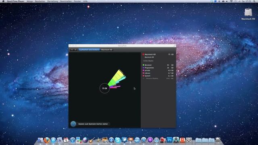Image resolution: width=258 pixels, height=145 pixels.
Task: Launch iTunes from the Dock
Action: coord(73,140)
